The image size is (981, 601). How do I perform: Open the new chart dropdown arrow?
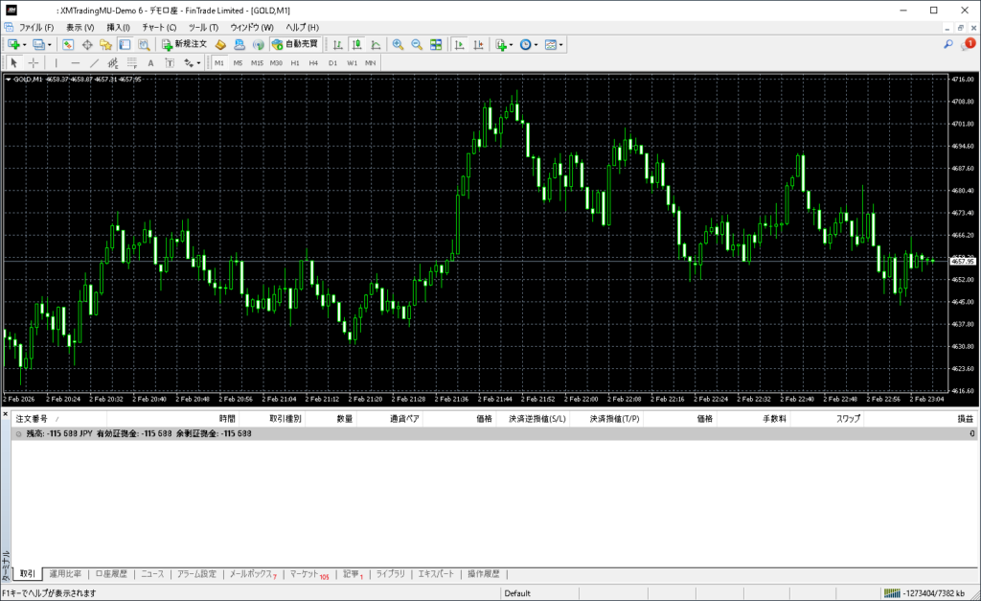(x=23, y=44)
